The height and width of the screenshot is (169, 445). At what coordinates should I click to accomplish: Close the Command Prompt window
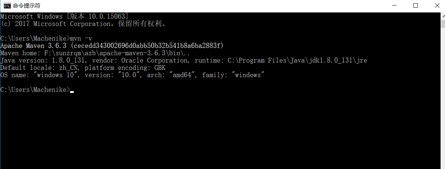point(437,5)
